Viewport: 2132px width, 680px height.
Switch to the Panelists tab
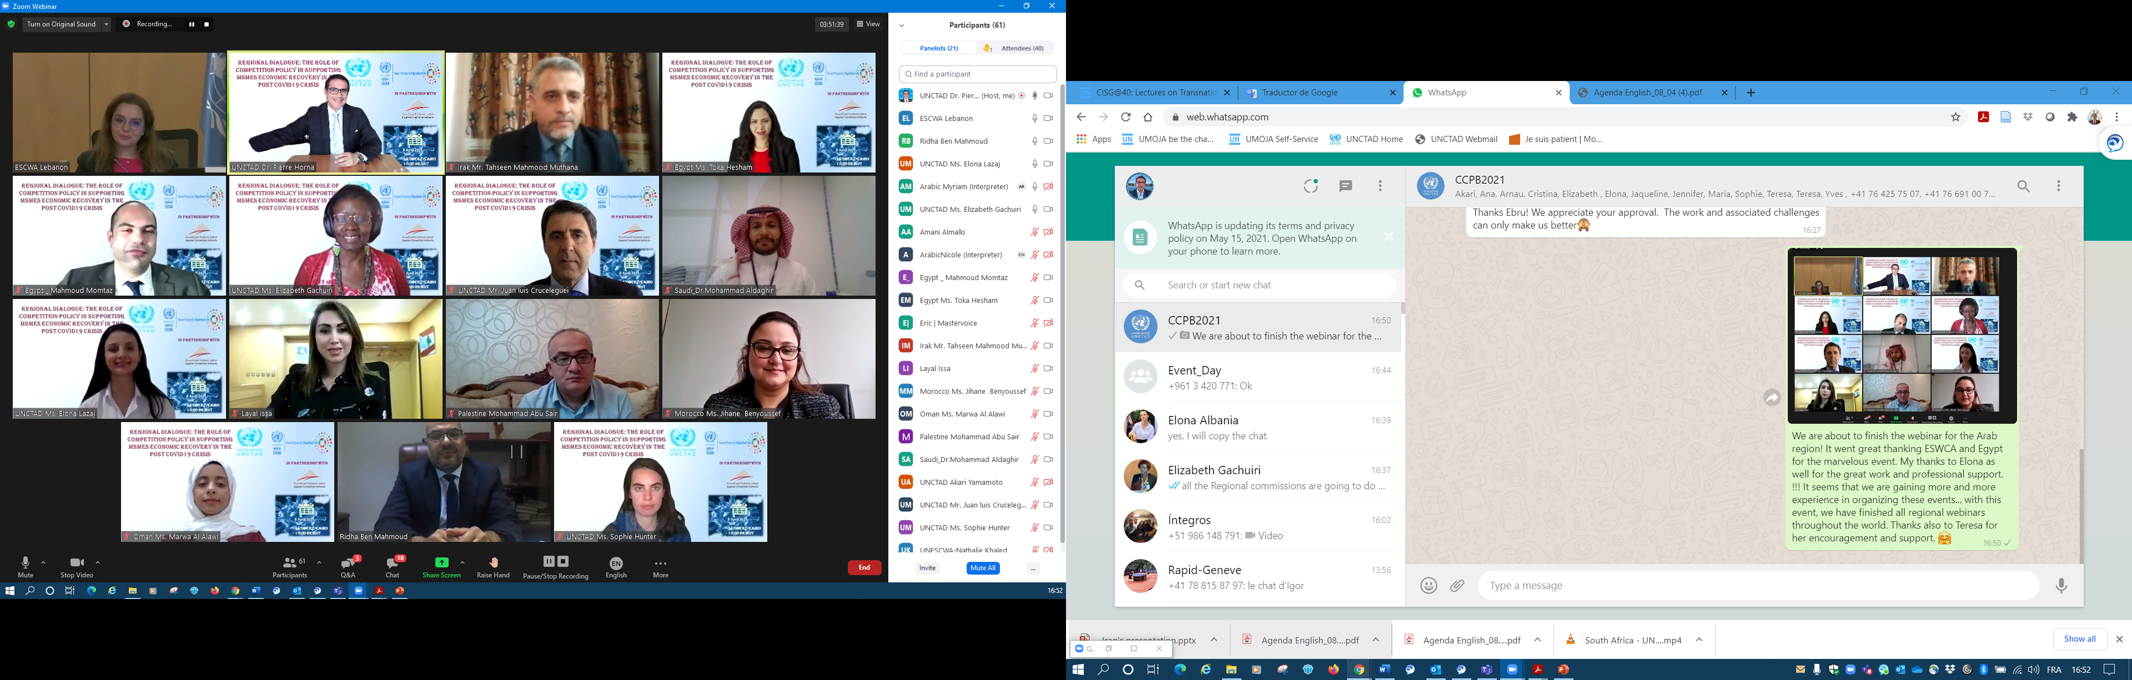tap(938, 48)
